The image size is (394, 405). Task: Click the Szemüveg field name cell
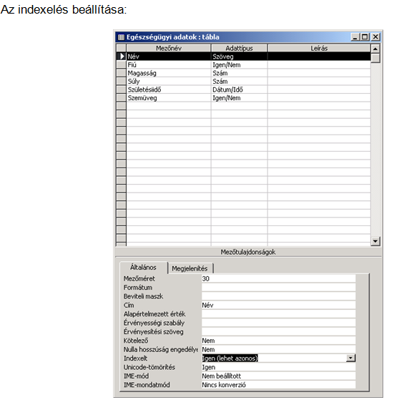click(169, 97)
